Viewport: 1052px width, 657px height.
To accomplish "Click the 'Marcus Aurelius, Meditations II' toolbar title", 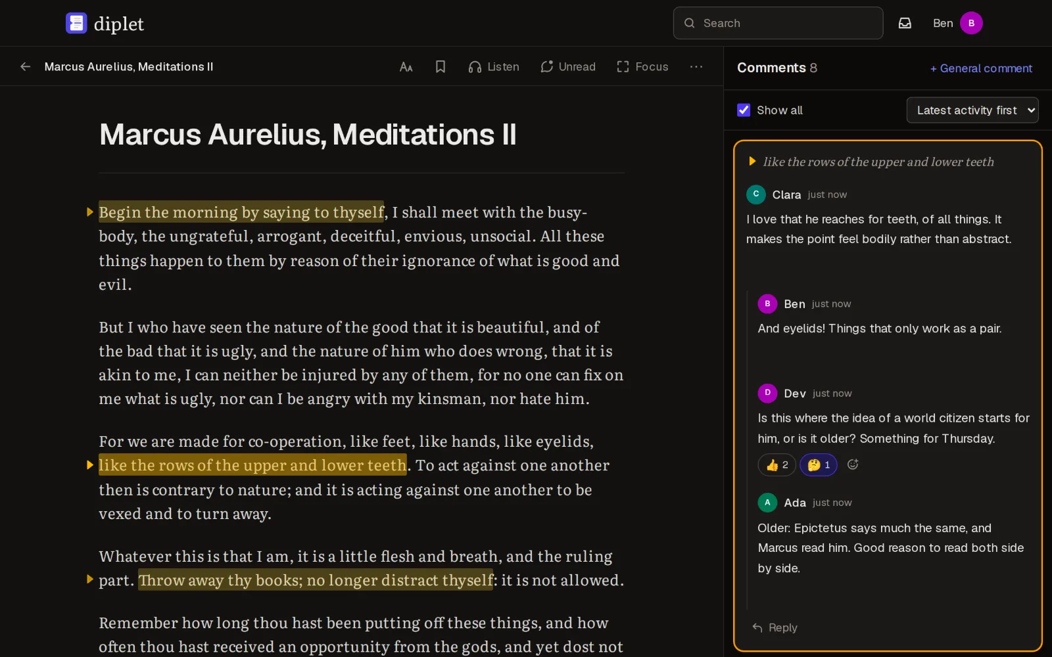I will [129, 66].
